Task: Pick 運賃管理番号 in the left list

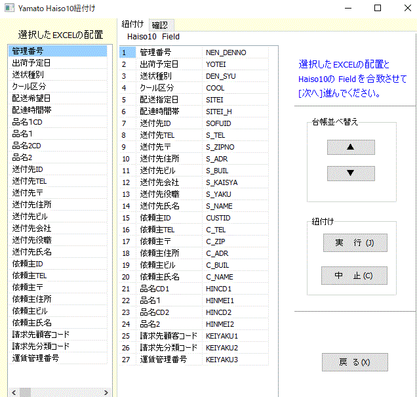Action: tap(58, 358)
